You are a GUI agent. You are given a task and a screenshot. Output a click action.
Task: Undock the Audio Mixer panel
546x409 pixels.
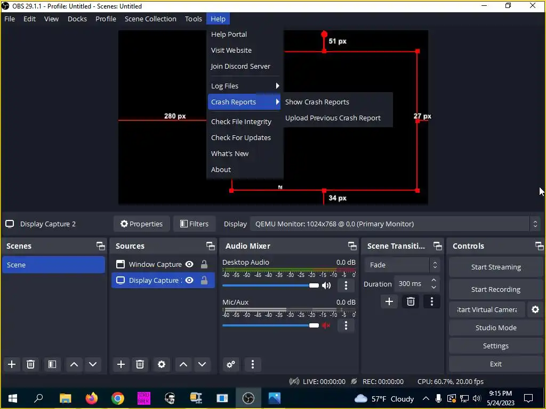(x=352, y=246)
